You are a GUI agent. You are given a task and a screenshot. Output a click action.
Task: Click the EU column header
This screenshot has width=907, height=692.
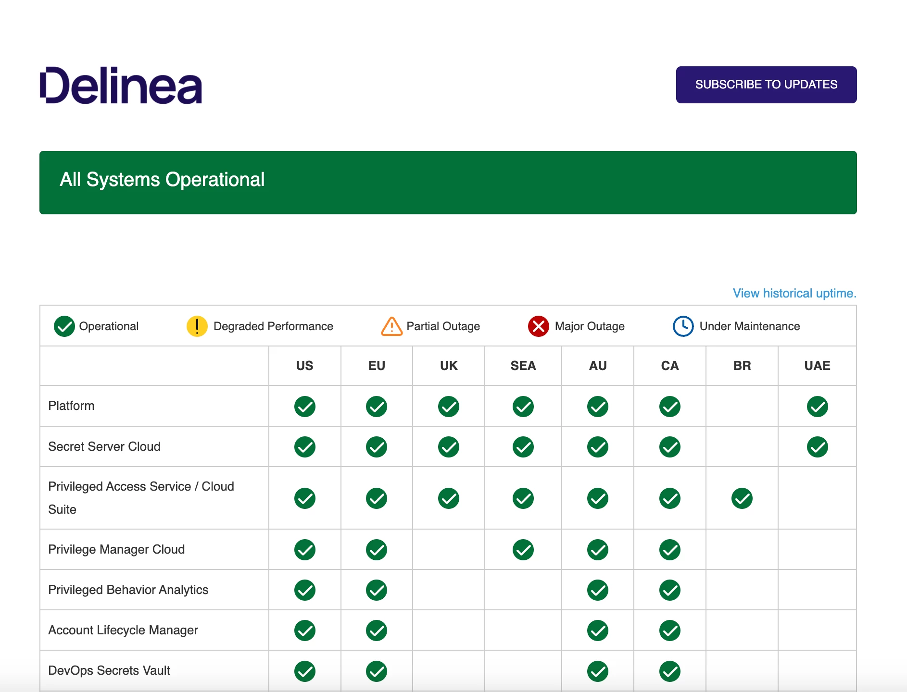coord(377,366)
